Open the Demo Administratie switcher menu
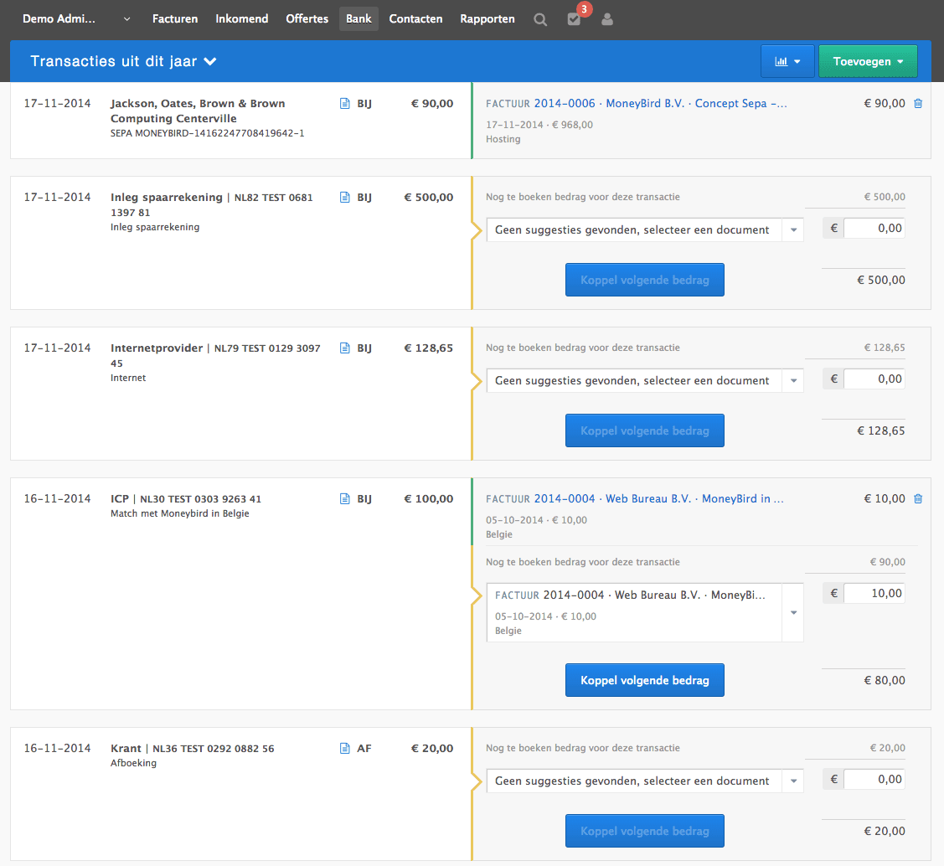This screenshot has height=866, width=944. [x=75, y=19]
